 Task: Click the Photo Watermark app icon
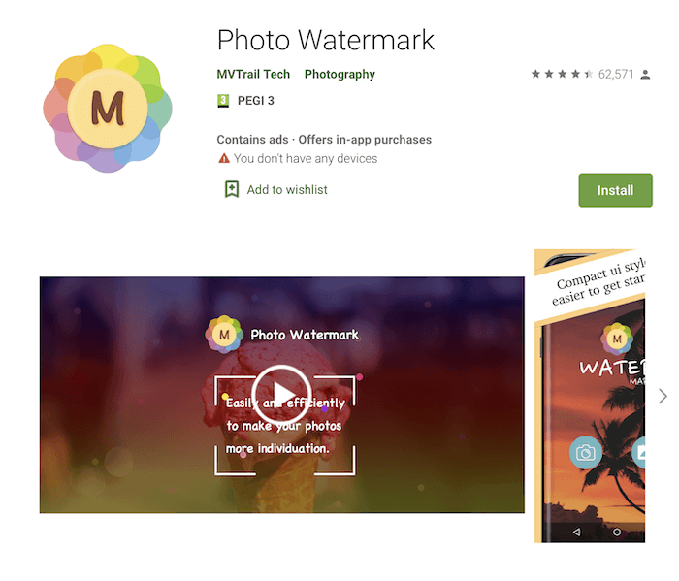(x=108, y=109)
